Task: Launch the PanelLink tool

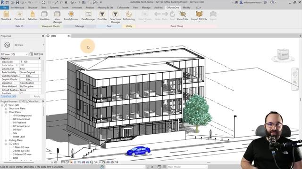Action: tap(19, 15)
